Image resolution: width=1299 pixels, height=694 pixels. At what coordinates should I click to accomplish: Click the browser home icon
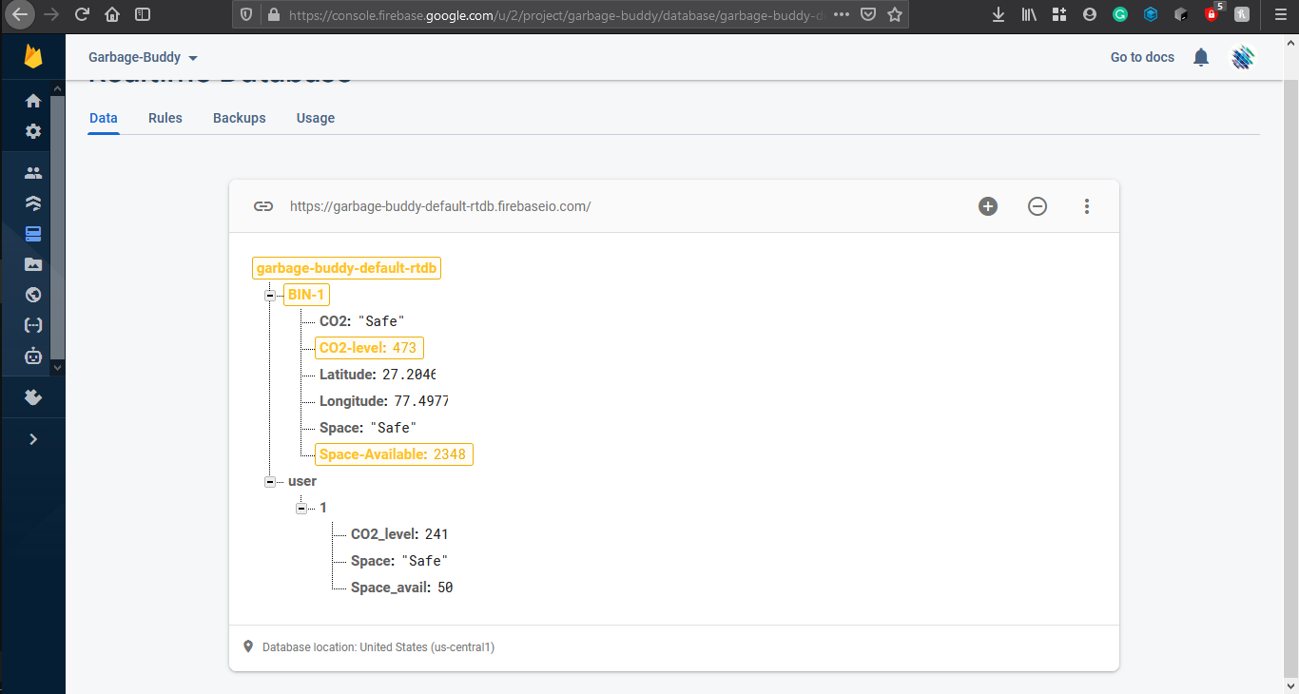(112, 14)
